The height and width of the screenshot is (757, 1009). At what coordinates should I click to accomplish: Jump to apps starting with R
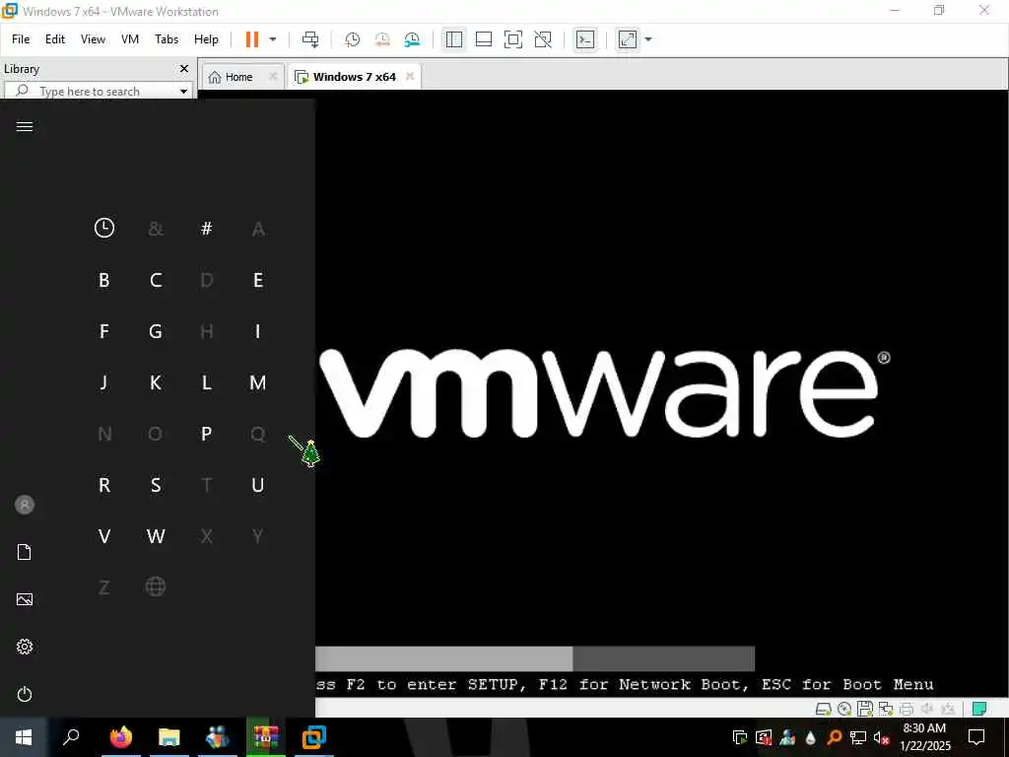[x=103, y=485]
